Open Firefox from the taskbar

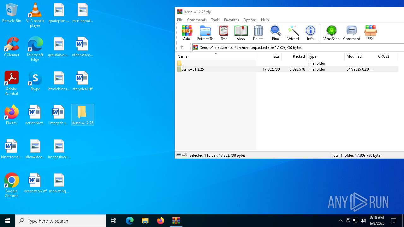click(x=161, y=221)
